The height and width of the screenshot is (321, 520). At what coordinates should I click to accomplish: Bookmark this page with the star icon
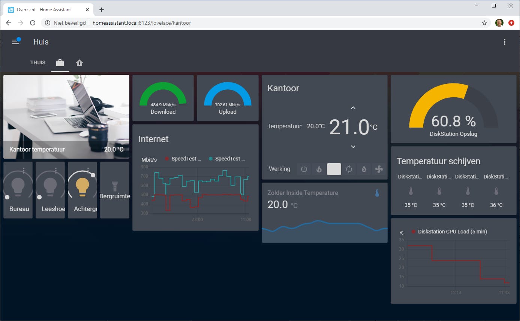coord(484,23)
